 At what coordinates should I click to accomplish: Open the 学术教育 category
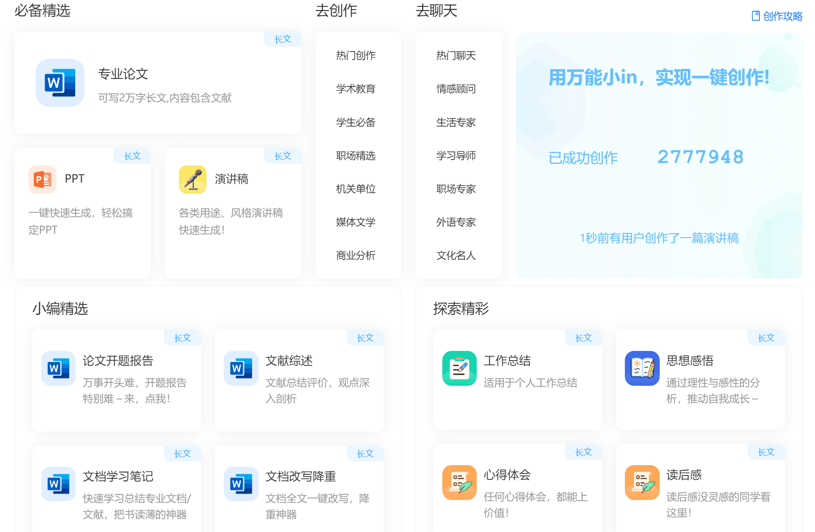(x=355, y=89)
